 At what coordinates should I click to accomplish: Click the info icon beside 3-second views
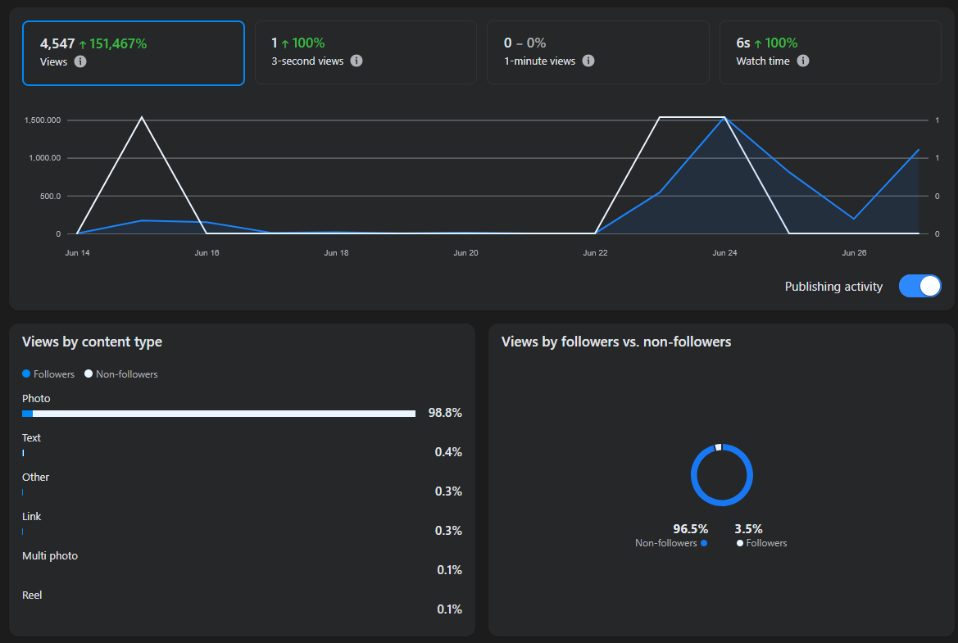356,61
